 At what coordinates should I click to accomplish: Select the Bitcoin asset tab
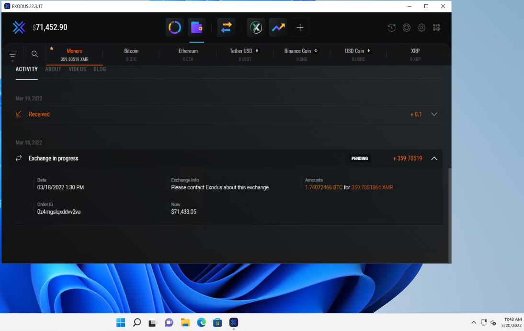pos(131,55)
